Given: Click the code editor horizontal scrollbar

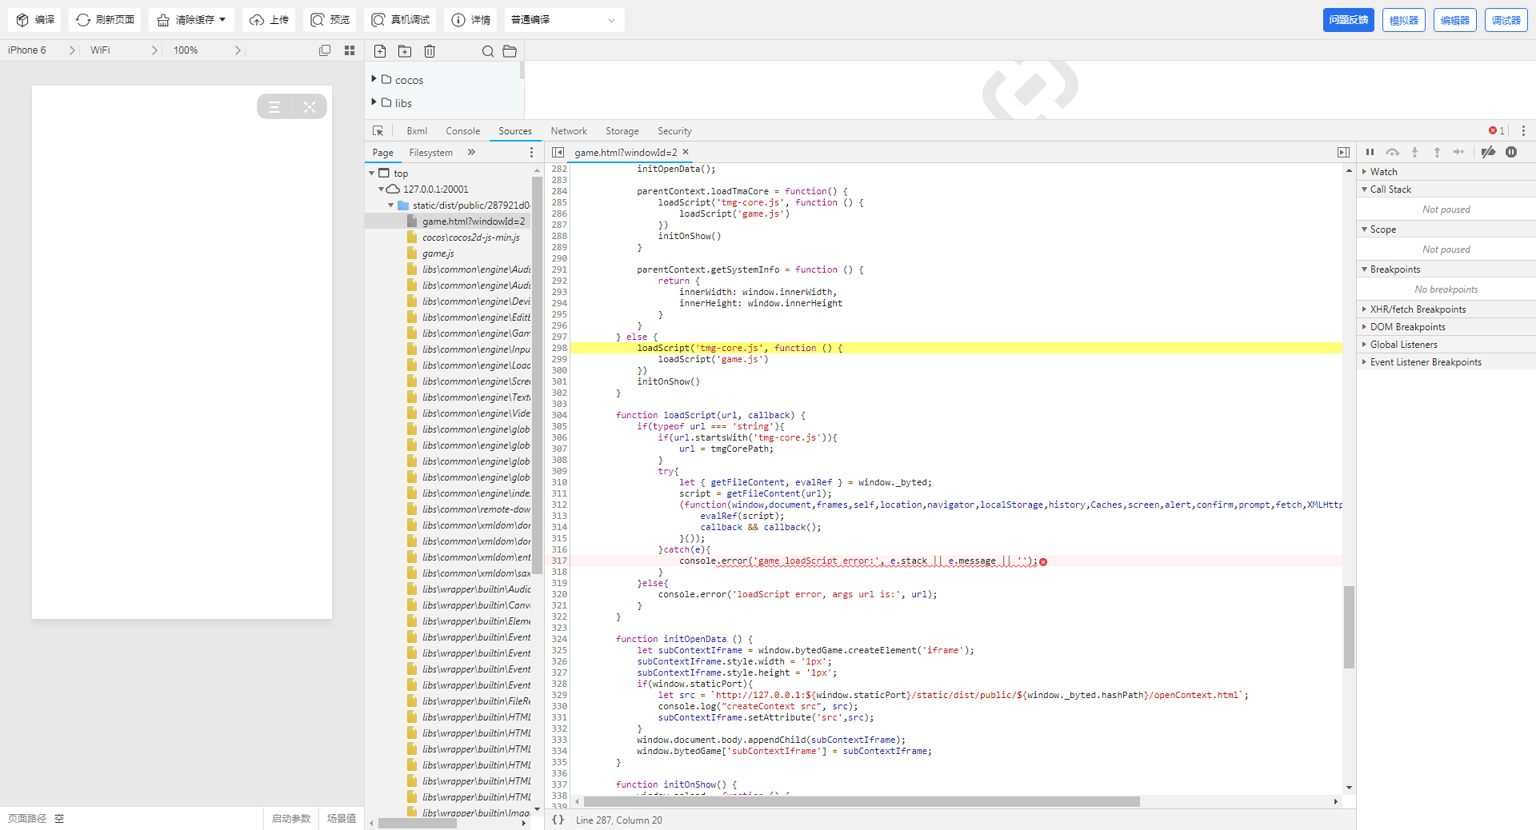Looking at the screenshot, I should click(x=861, y=801).
